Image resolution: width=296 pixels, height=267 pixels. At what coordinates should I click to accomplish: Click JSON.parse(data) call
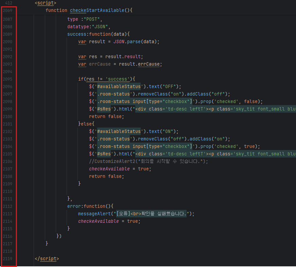pyautogui.click(x=135, y=41)
